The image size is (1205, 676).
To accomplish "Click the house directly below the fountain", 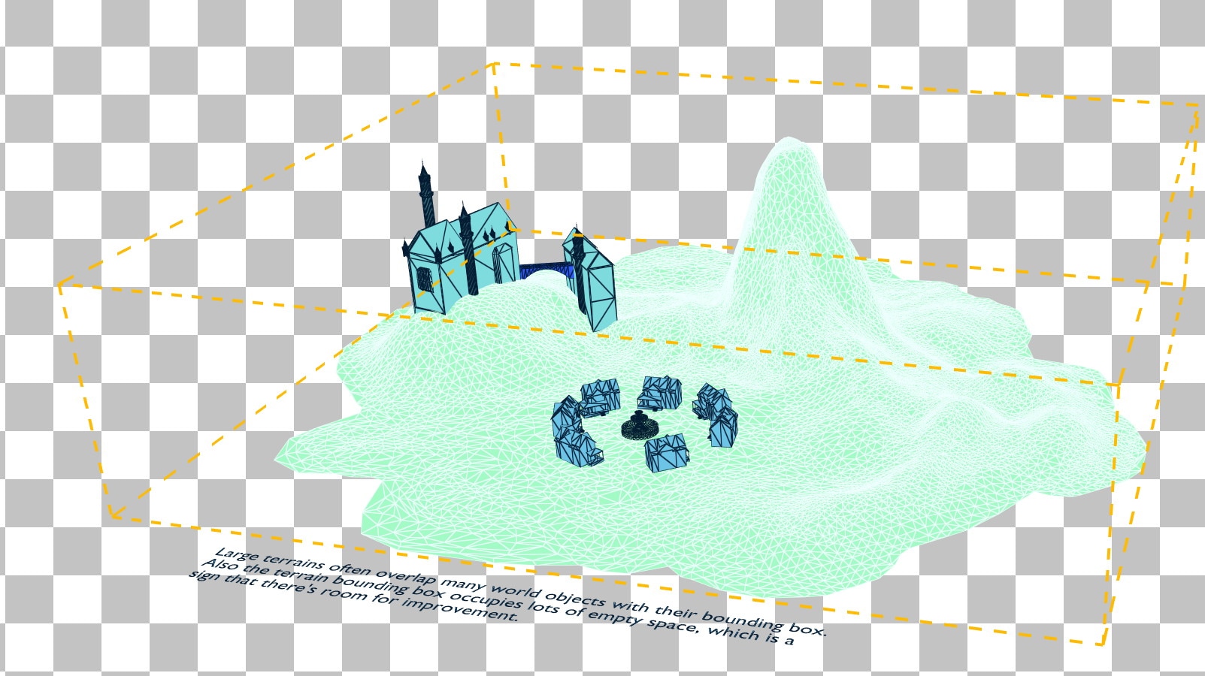I will [667, 453].
